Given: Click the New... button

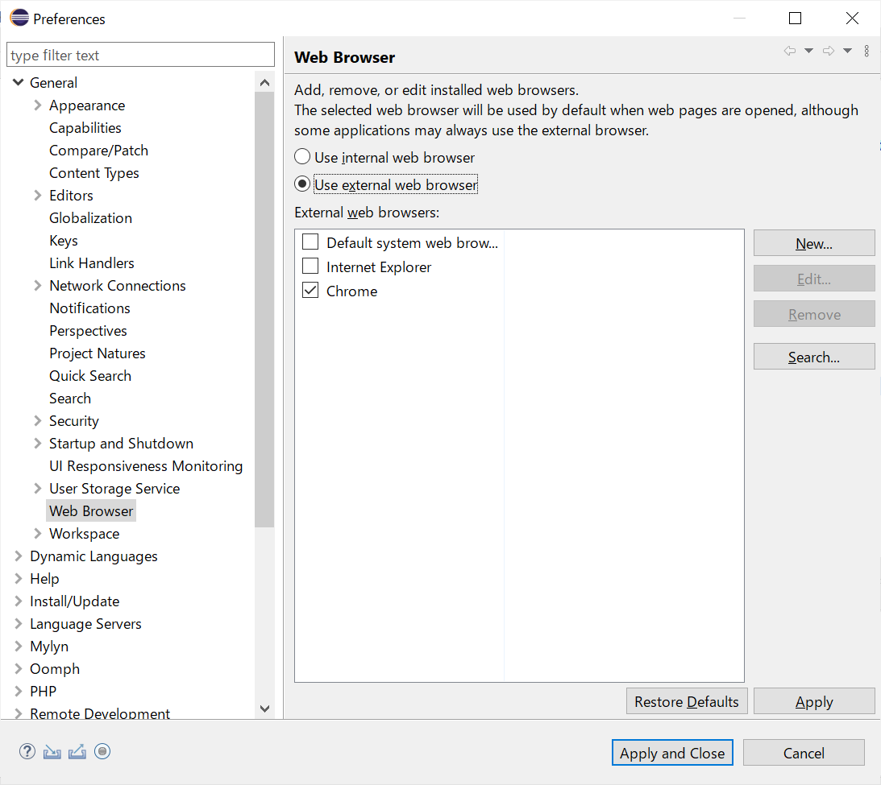Looking at the screenshot, I should point(814,243).
